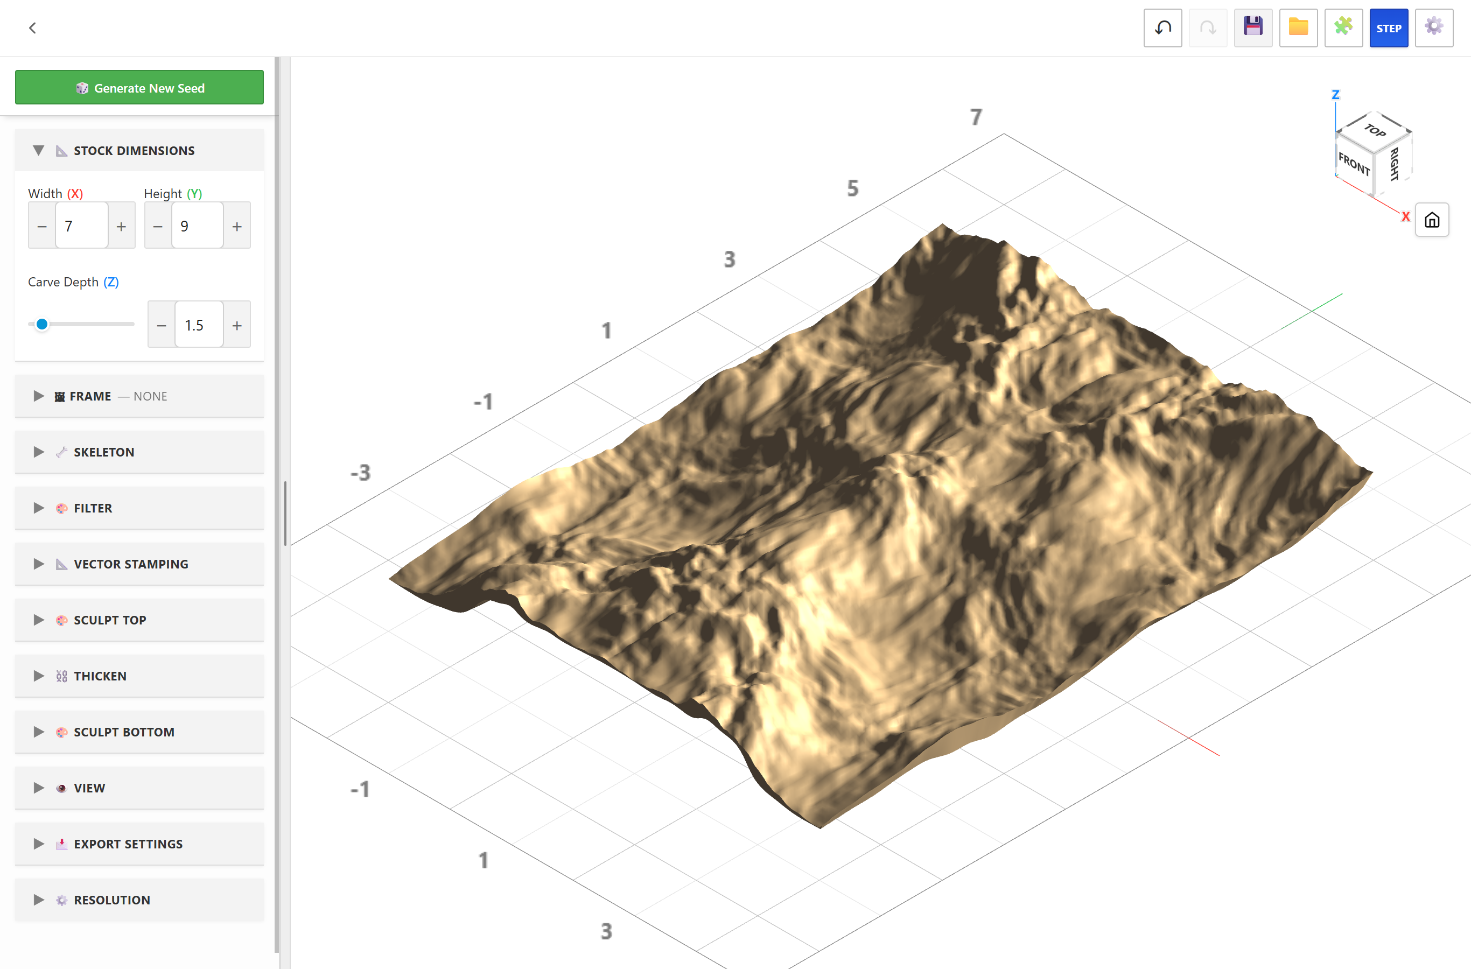Click the sidebar vertical scrollbar
Image resolution: width=1471 pixels, height=969 pixels.
tap(277, 504)
